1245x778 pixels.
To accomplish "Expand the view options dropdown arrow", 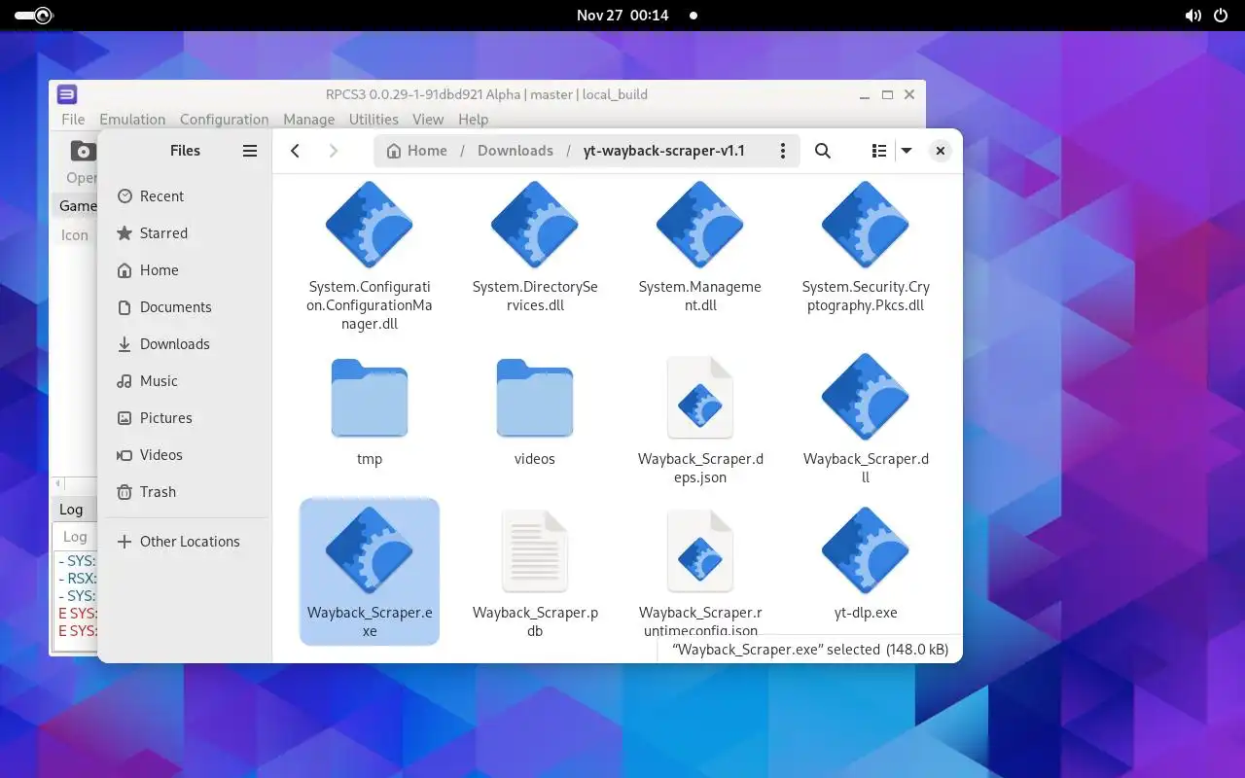I will click(907, 151).
